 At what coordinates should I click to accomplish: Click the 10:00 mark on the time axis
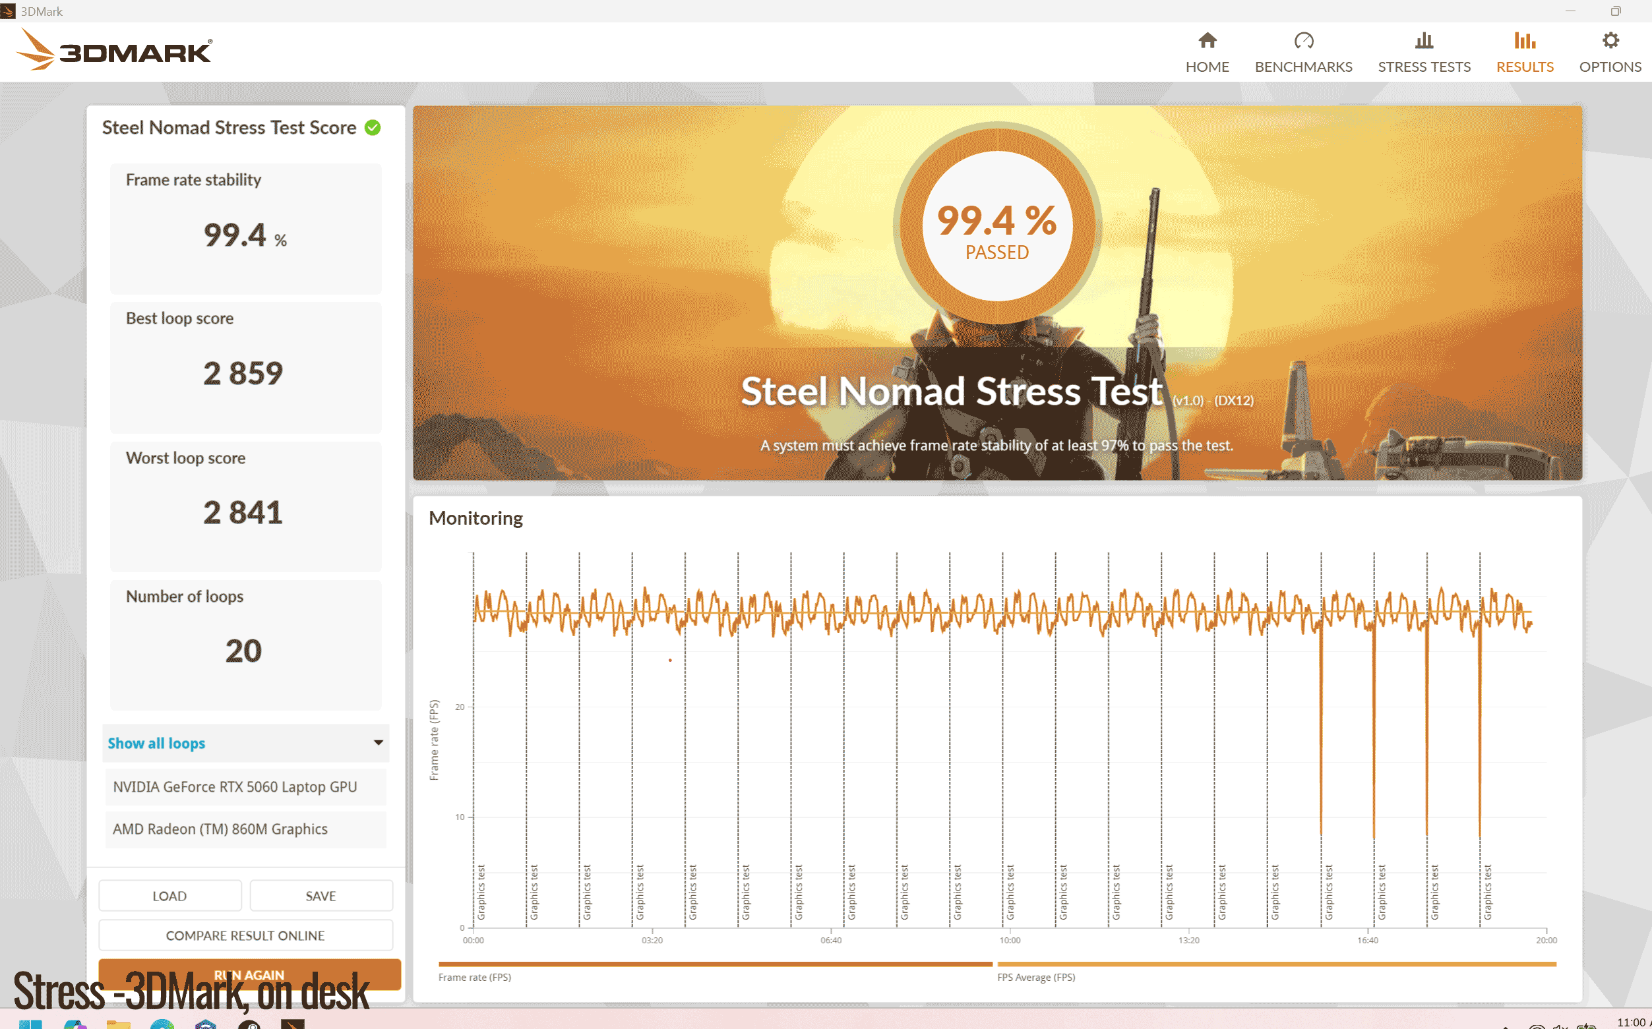pyautogui.click(x=1010, y=940)
